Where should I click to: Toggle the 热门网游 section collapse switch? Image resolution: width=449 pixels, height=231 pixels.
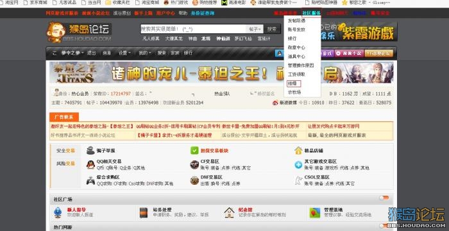click(x=384, y=226)
